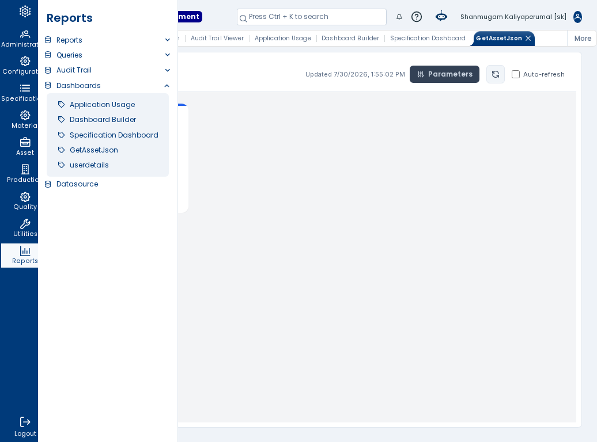The width and height of the screenshot is (597, 442).
Task: Switch to the Specification Dashboard tab
Action: tap(428, 38)
